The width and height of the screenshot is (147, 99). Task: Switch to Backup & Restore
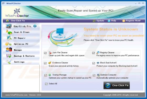pos(21,56)
